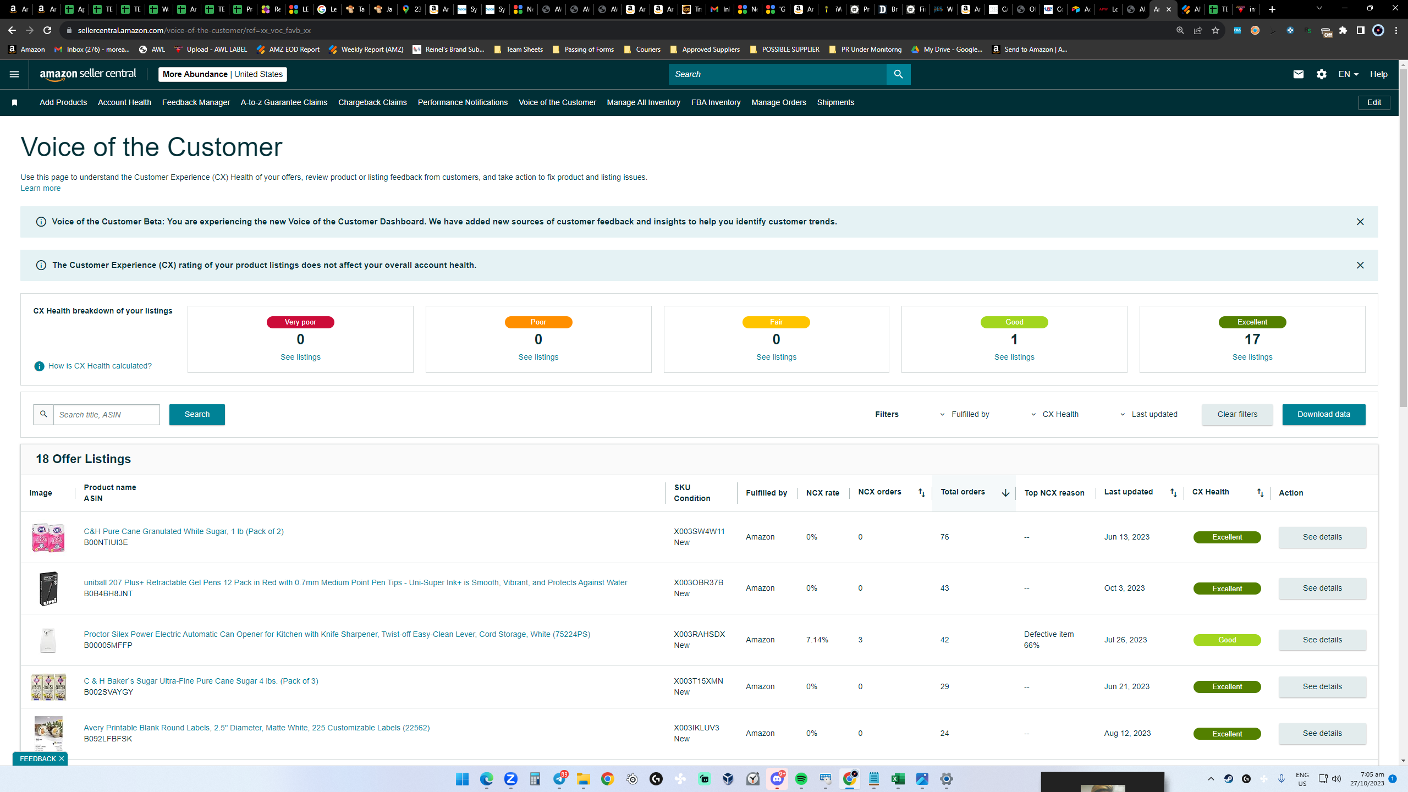Click the magnifier button beside top Search bar
The height and width of the screenshot is (792, 1408).
point(898,74)
